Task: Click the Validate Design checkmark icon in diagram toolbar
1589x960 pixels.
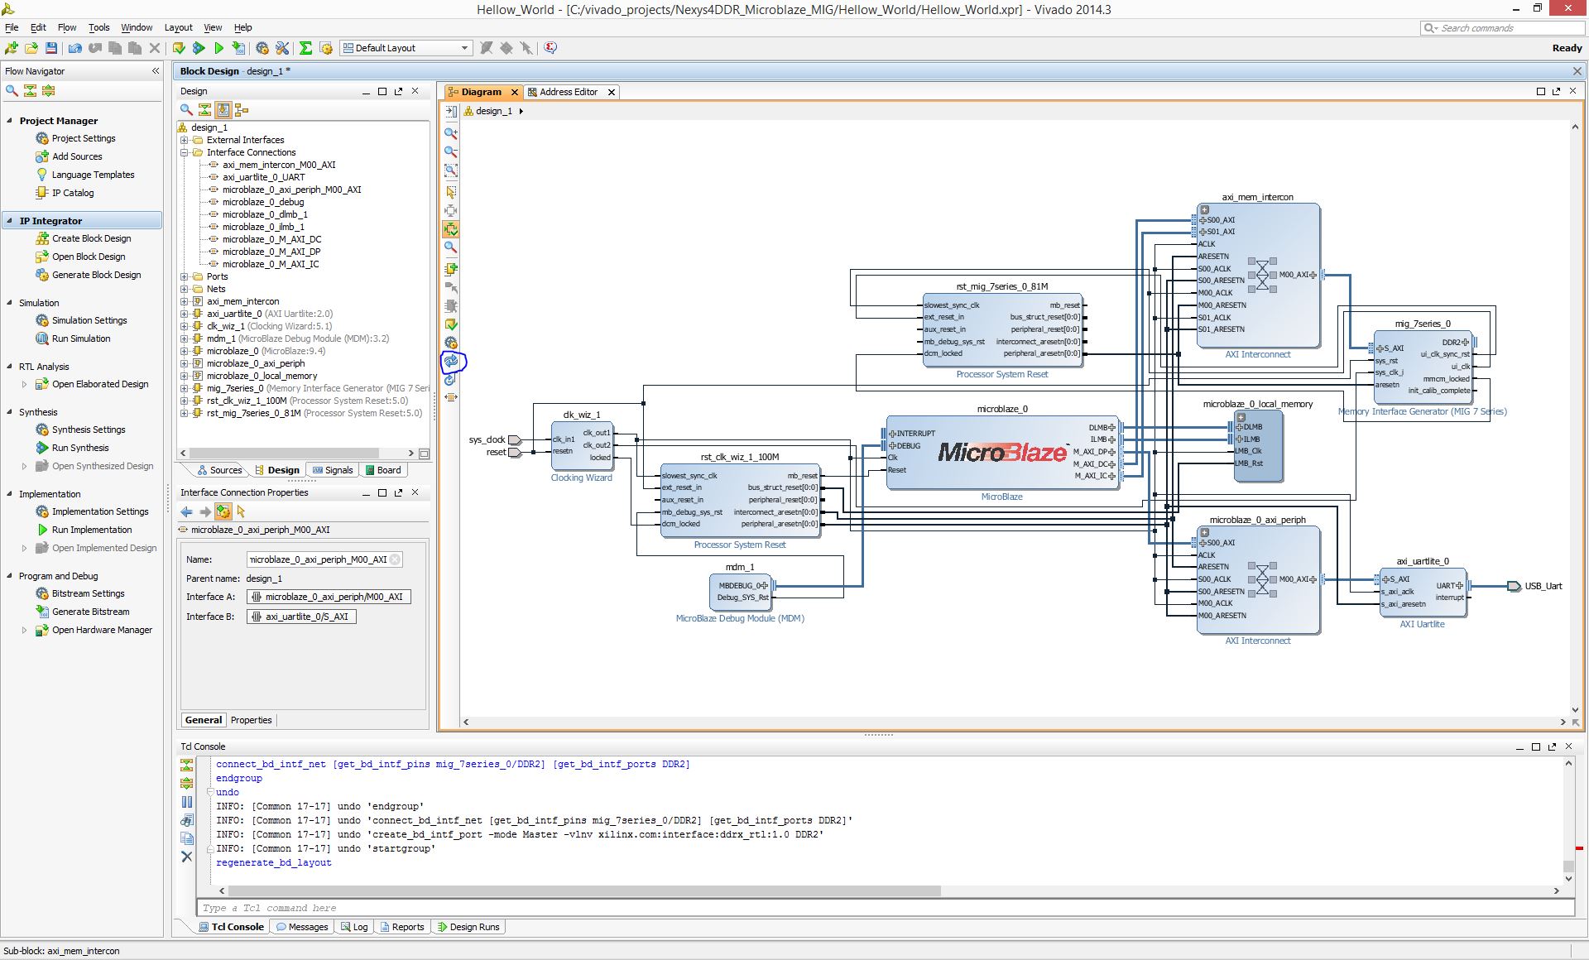Action: pos(451,324)
